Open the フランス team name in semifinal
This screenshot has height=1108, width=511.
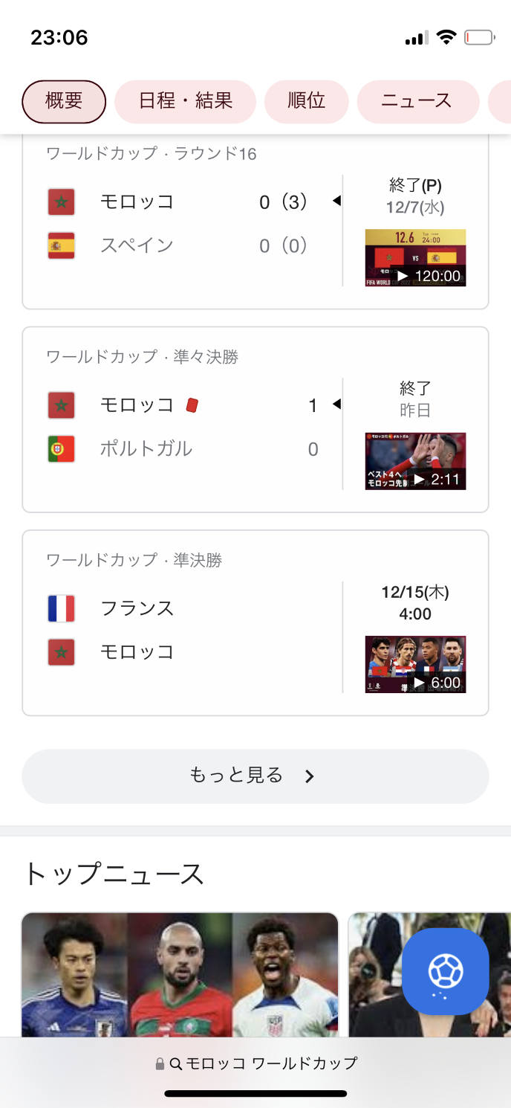coord(137,608)
